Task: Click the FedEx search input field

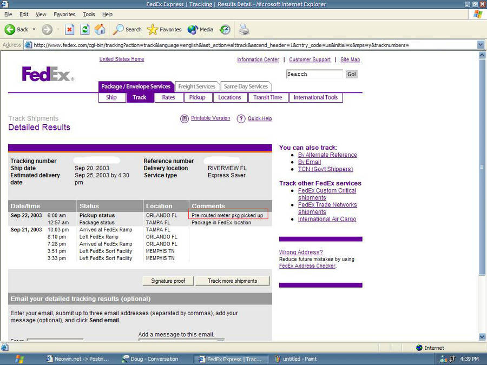Action: [x=314, y=74]
